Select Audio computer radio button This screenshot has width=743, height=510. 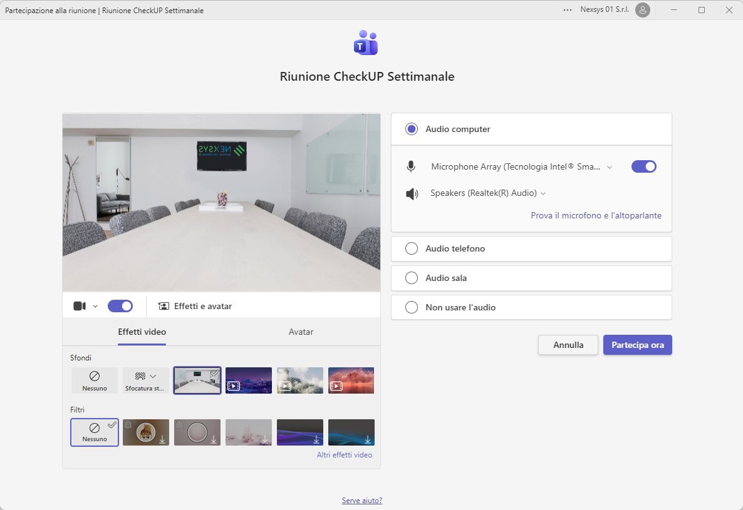point(412,129)
